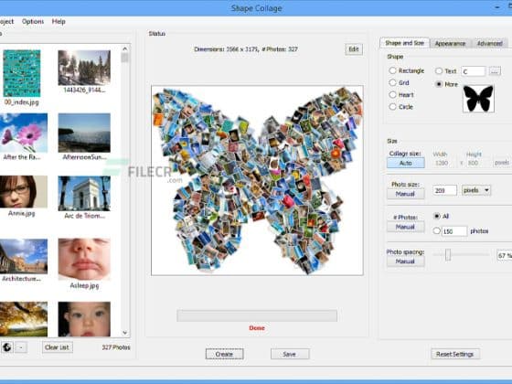Select the snowy trees 1443426 thumbnail
Viewport: 512px width, 384px height.
point(84,68)
